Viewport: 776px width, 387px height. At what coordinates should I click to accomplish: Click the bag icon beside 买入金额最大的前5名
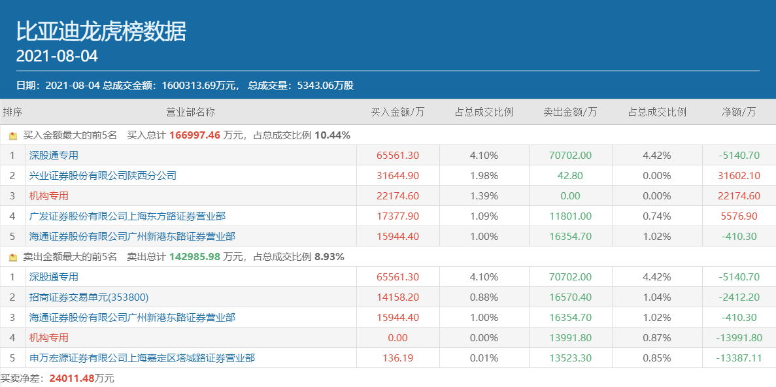pyautogui.click(x=13, y=135)
